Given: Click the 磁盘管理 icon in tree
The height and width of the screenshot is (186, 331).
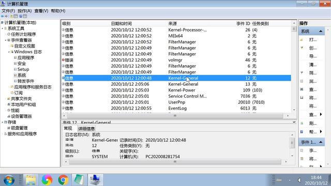Looking at the screenshot, I should [9, 128].
